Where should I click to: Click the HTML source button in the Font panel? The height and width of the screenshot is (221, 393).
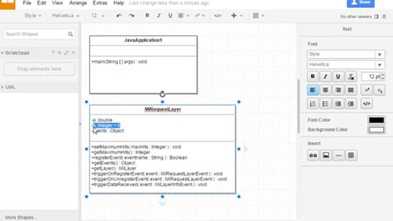point(367,104)
